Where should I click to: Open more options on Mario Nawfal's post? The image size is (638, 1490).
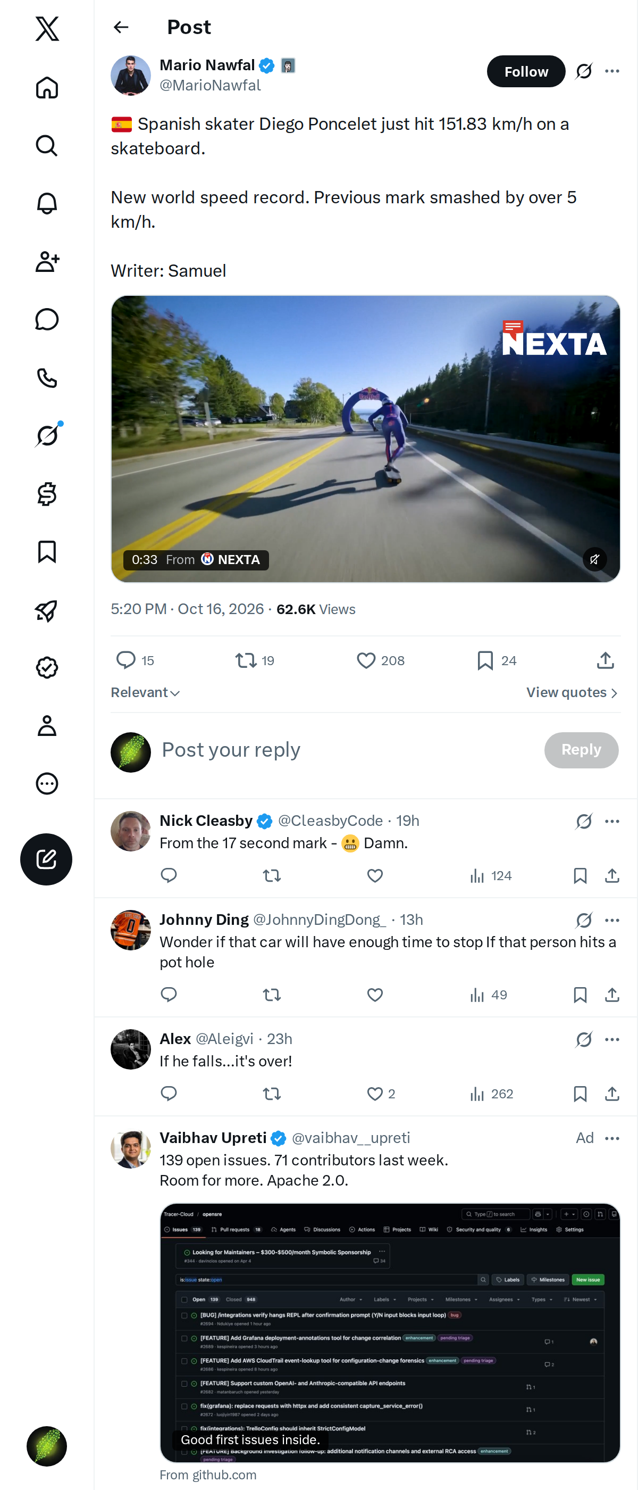[612, 71]
